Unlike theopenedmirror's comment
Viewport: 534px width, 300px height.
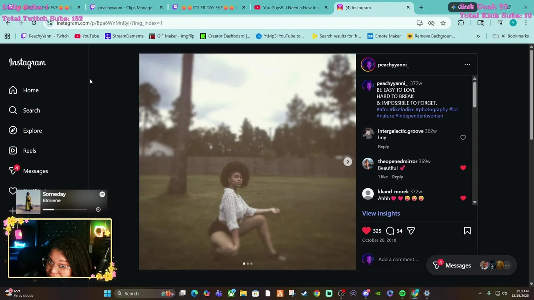pos(463,168)
